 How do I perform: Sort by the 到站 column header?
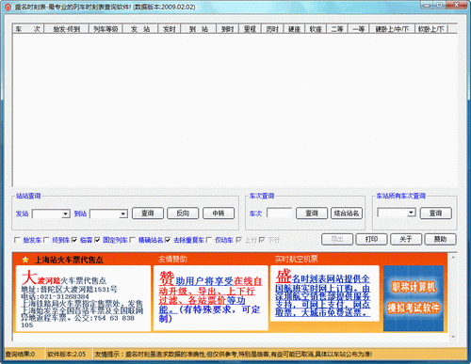coord(199,29)
